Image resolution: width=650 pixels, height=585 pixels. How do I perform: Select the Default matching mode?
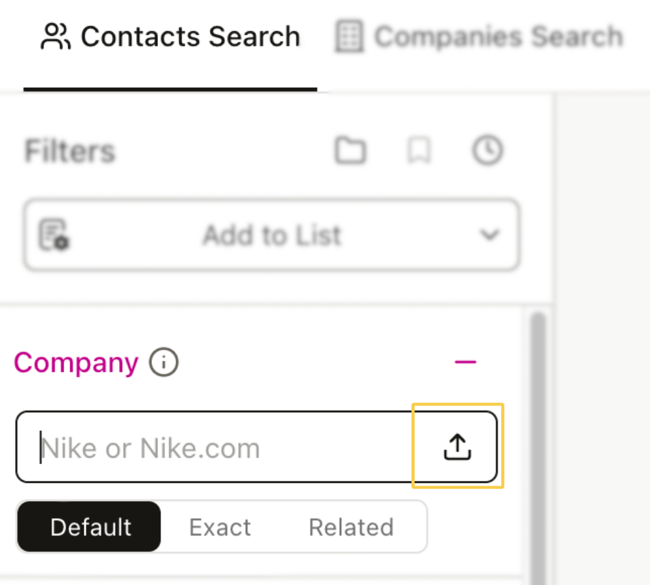(89, 527)
